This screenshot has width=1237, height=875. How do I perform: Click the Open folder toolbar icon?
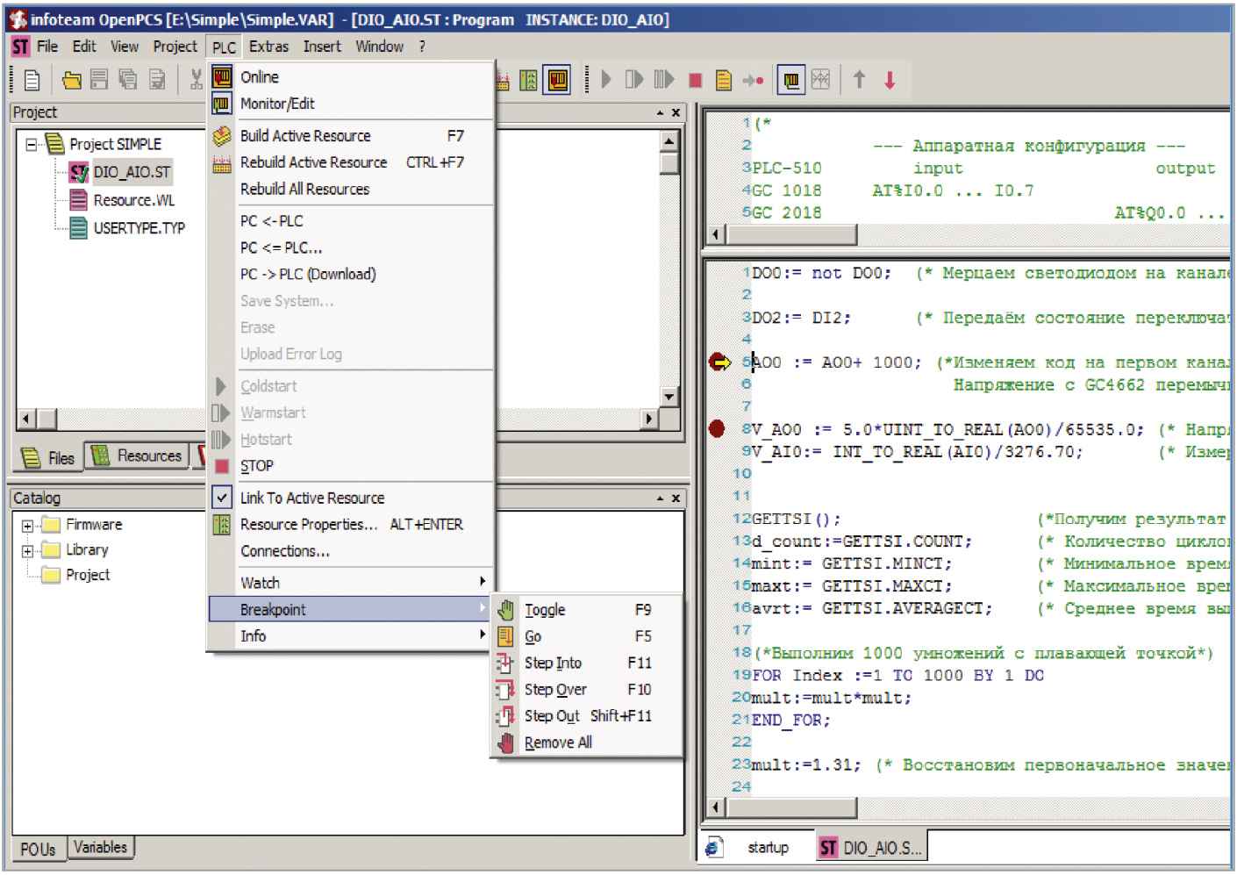tap(71, 81)
